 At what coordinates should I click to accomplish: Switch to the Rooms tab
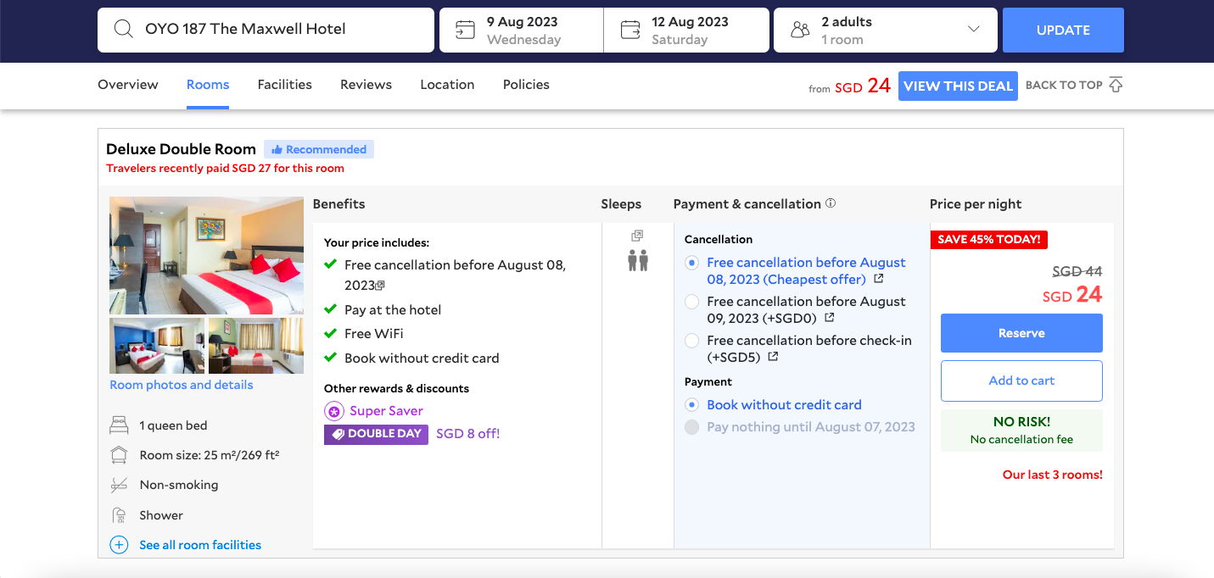208,85
